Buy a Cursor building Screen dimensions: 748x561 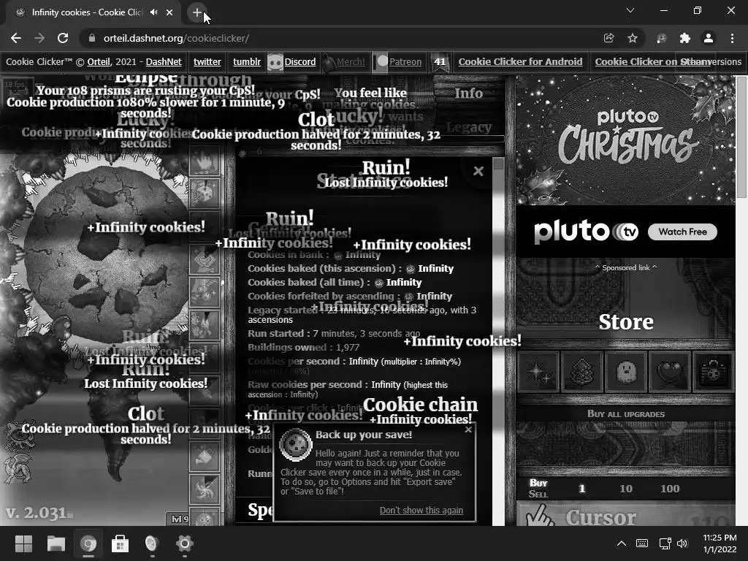625,514
